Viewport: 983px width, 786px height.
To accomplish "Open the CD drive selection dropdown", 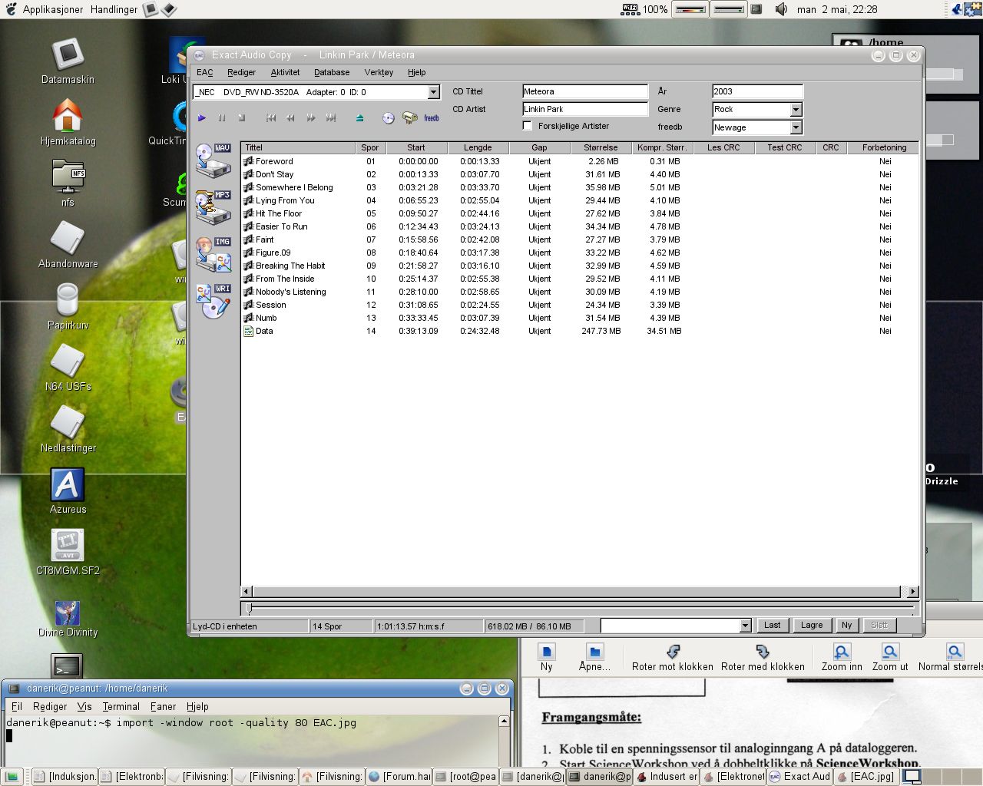I will 433,92.
